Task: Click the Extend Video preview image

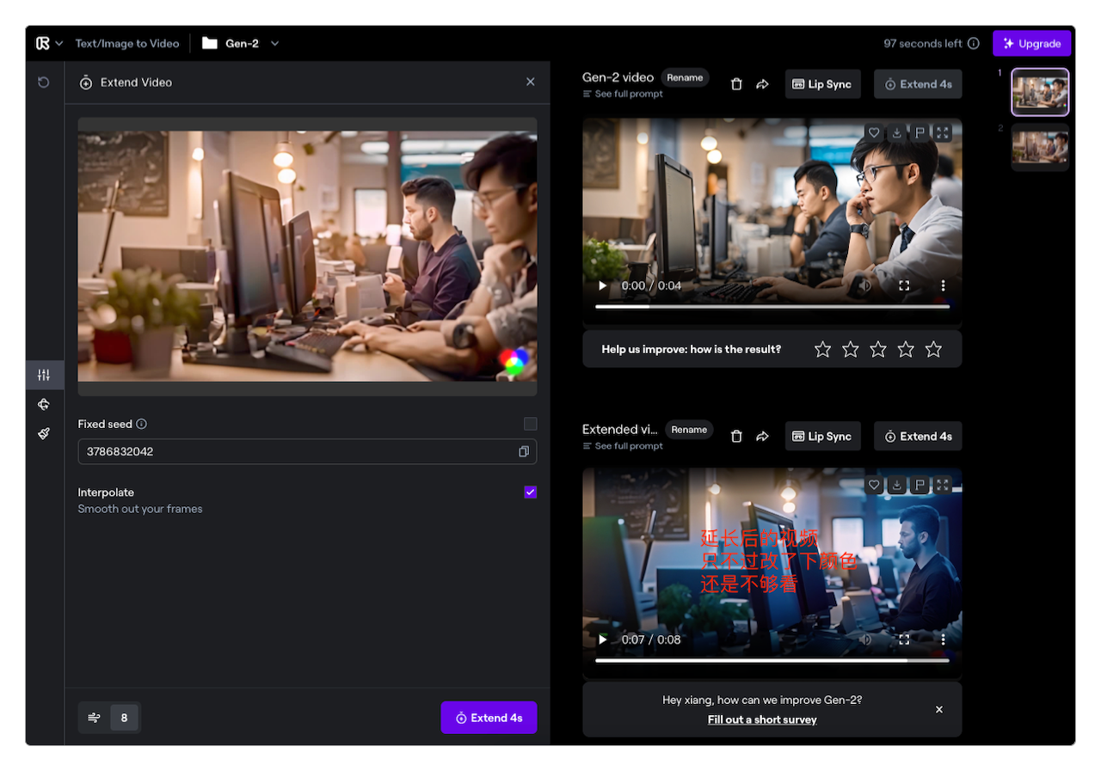Action: click(307, 256)
